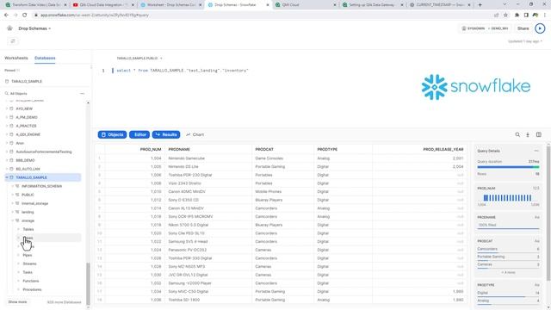Sort by PROD_RELEASE_YEAR column header
The width and height of the screenshot is (551, 310).
[x=443, y=149]
